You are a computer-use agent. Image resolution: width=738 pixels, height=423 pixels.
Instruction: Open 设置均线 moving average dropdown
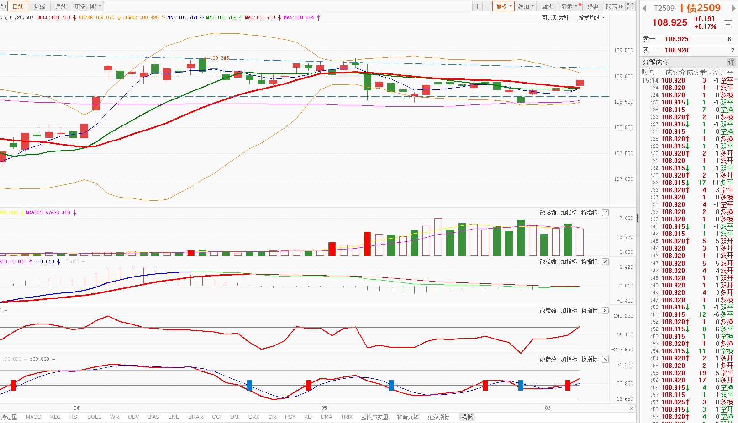click(591, 17)
